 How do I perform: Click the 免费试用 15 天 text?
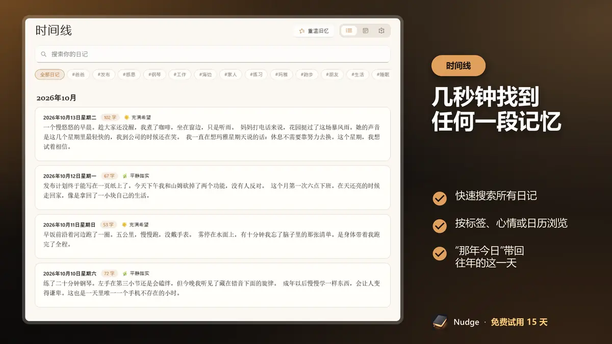click(x=519, y=322)
